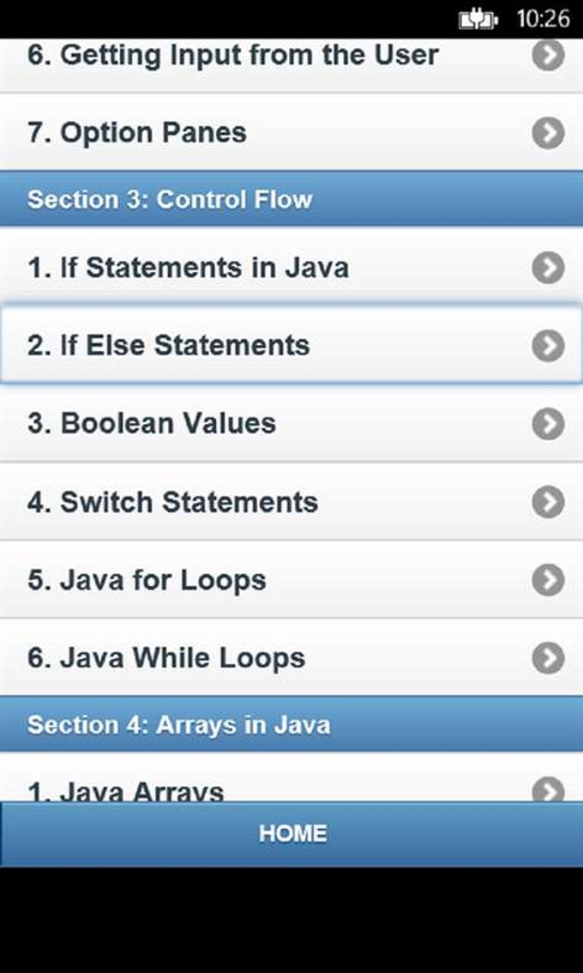Open the 4. Switch Statements lesson
This screenshot has height=973, width=583.
coord(172,502)
